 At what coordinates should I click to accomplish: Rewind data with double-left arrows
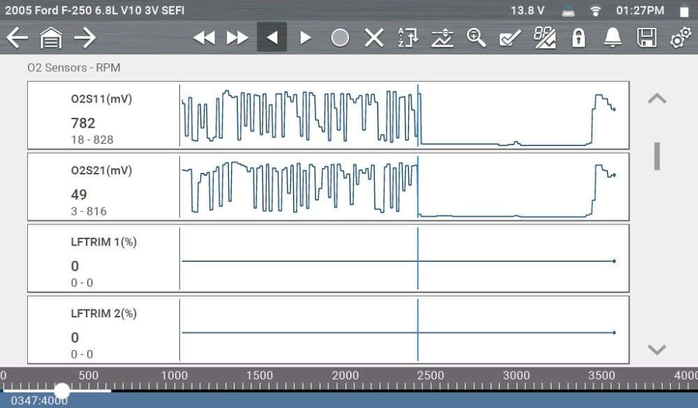point(204,38)
